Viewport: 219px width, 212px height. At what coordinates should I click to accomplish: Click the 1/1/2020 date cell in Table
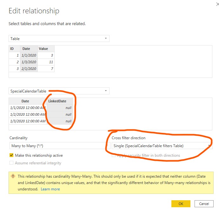[x=29, y=55]
